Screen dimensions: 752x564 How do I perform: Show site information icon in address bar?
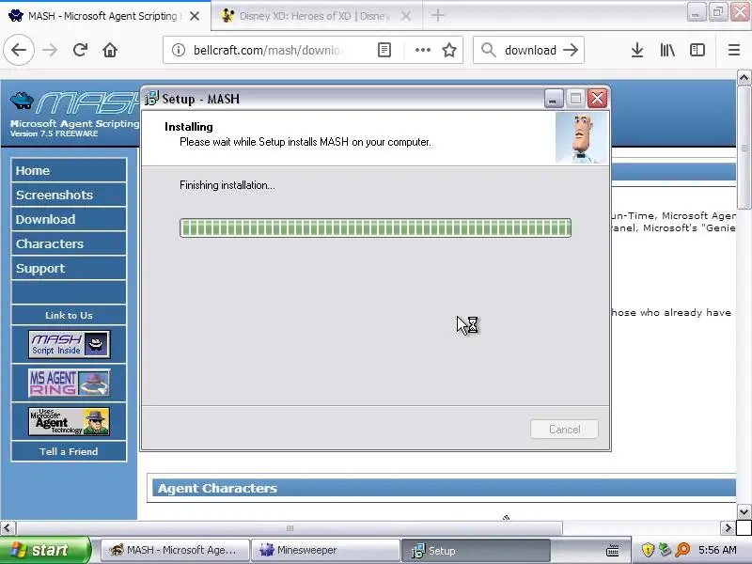[x=179, y=50]
